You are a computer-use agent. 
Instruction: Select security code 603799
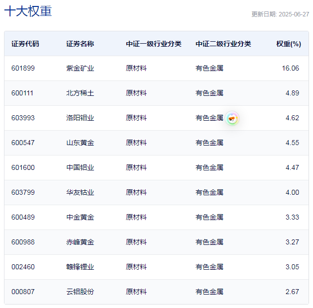23,192
